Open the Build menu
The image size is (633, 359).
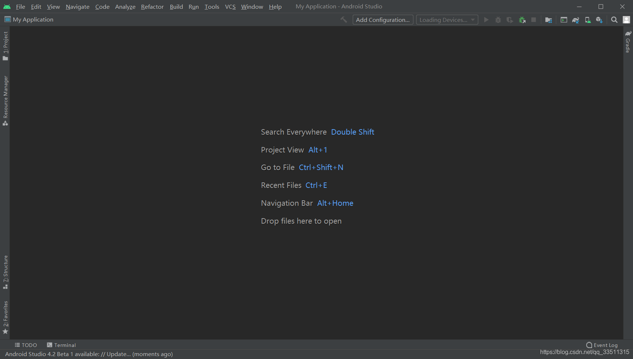176,7
